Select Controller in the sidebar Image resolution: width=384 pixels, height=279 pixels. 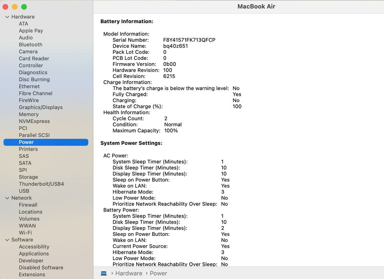coord(31,65)
